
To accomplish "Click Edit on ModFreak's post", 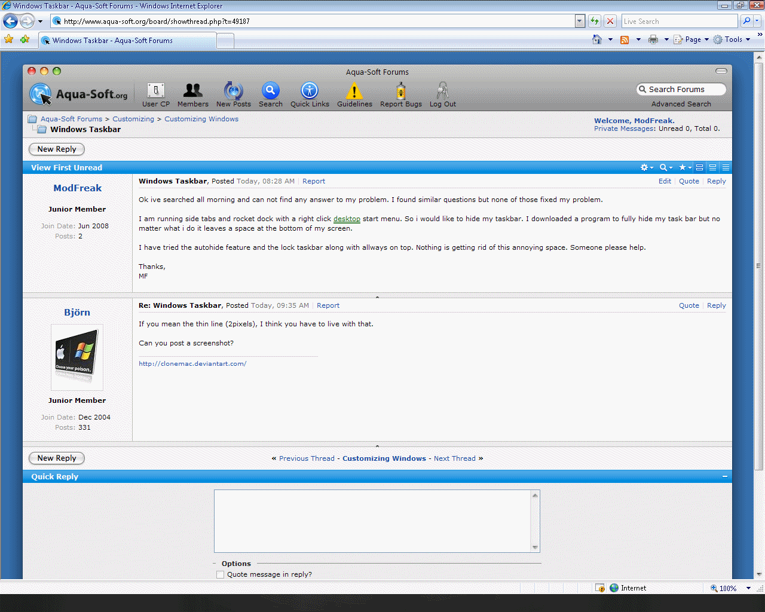I will [x=665, y=181].
